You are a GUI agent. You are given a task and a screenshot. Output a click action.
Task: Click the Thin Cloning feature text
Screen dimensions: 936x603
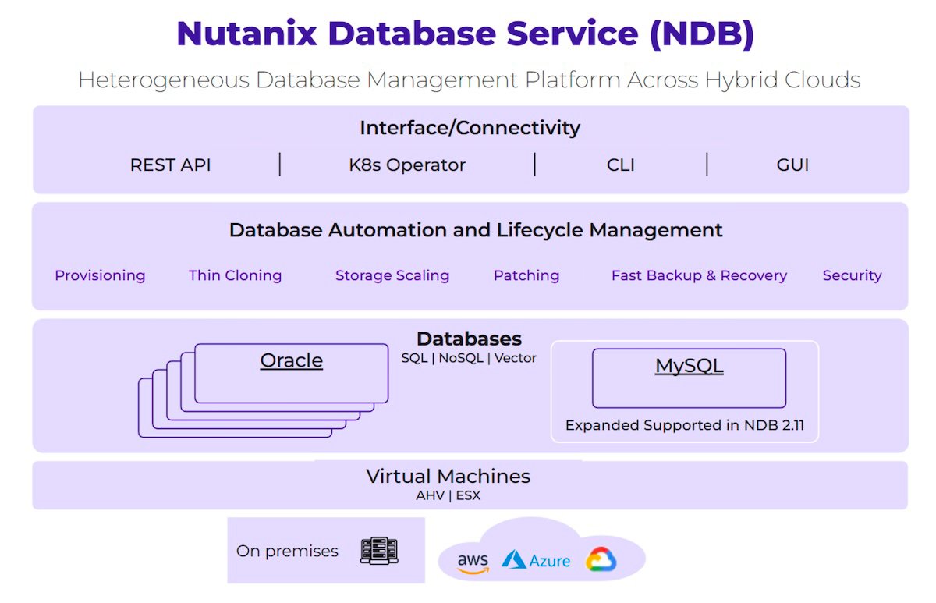(x=236, y=275)
